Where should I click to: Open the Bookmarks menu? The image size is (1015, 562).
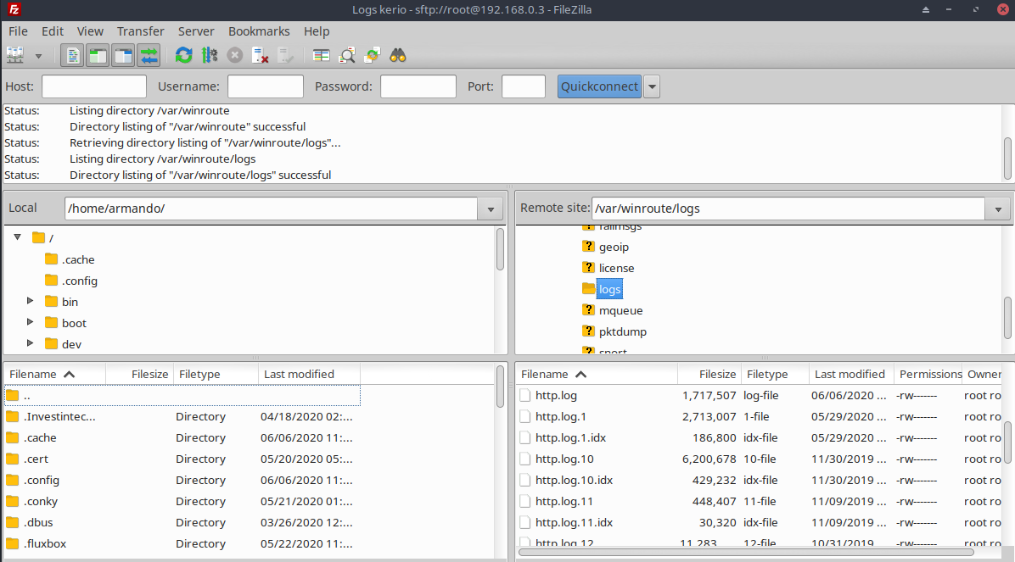click(259, 31)
